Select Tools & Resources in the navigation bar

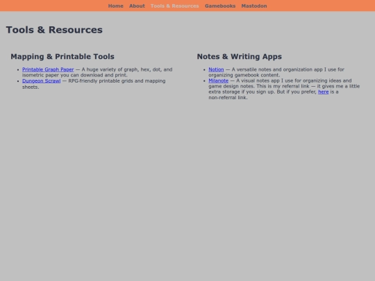pyautogui.click(x=174, y=6)
